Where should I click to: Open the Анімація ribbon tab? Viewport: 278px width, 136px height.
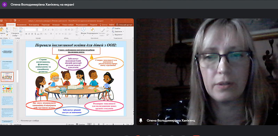coord(56,25)
